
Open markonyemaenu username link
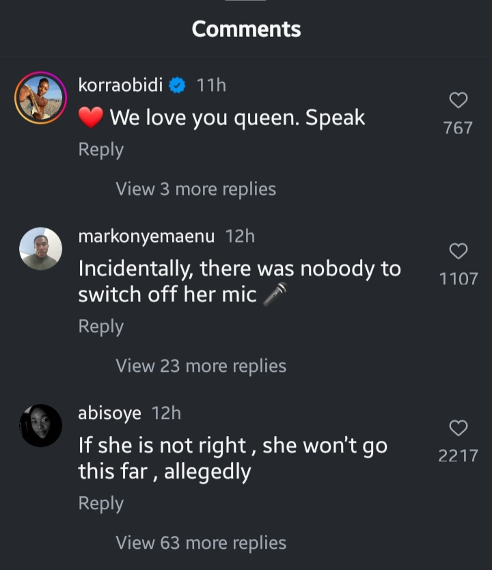[x=146, y=236]
